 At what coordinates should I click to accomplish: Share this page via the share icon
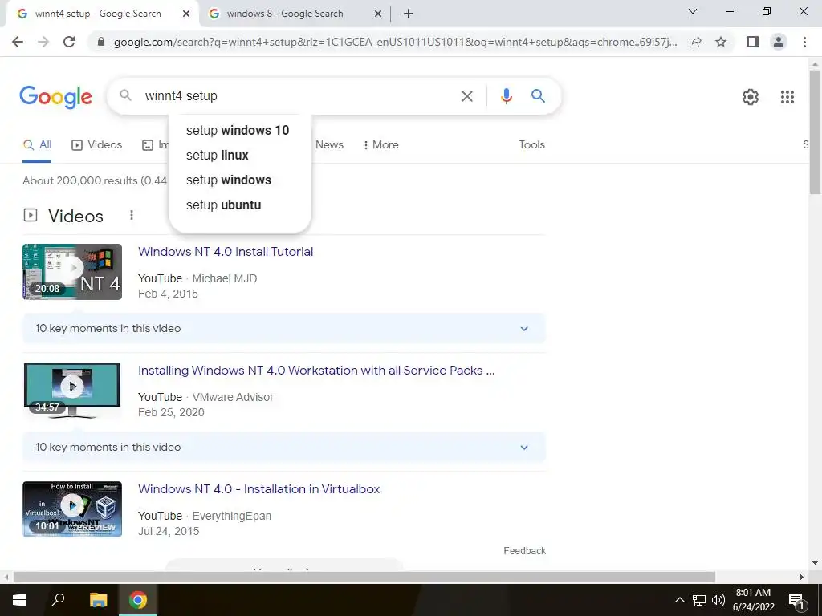point(695,42)
